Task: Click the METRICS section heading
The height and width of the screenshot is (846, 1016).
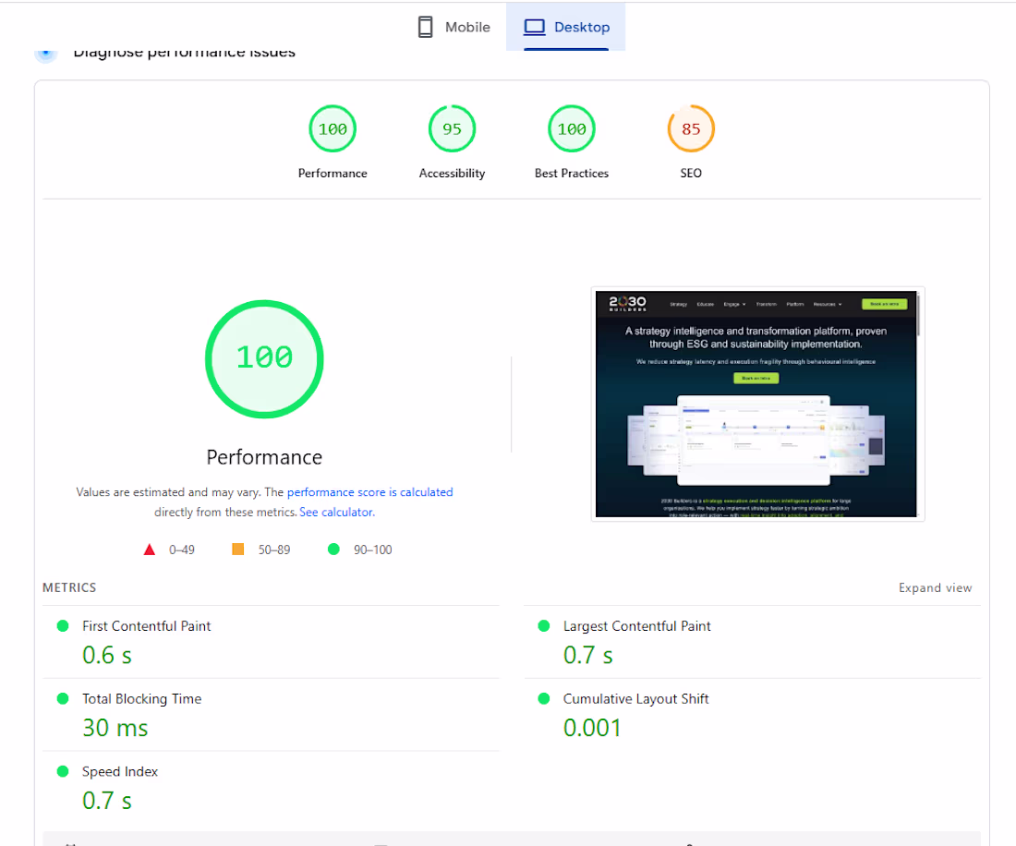Action: click(x=69, y=587)
